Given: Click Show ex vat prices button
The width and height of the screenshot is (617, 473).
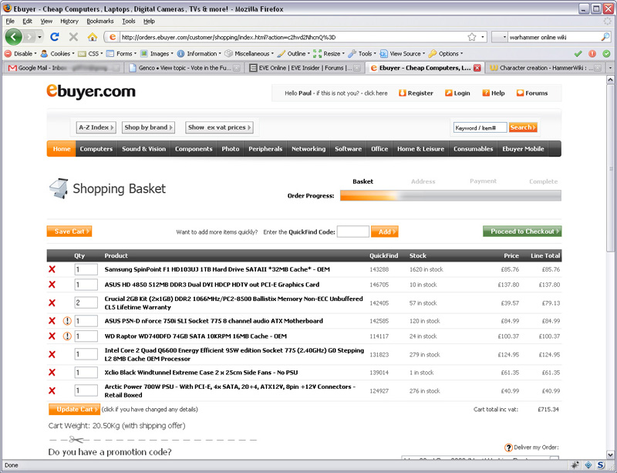Looking at the screenshot, I should pos(219,127).
